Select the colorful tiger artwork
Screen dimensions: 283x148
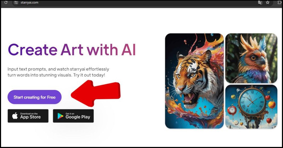(194, 81)
